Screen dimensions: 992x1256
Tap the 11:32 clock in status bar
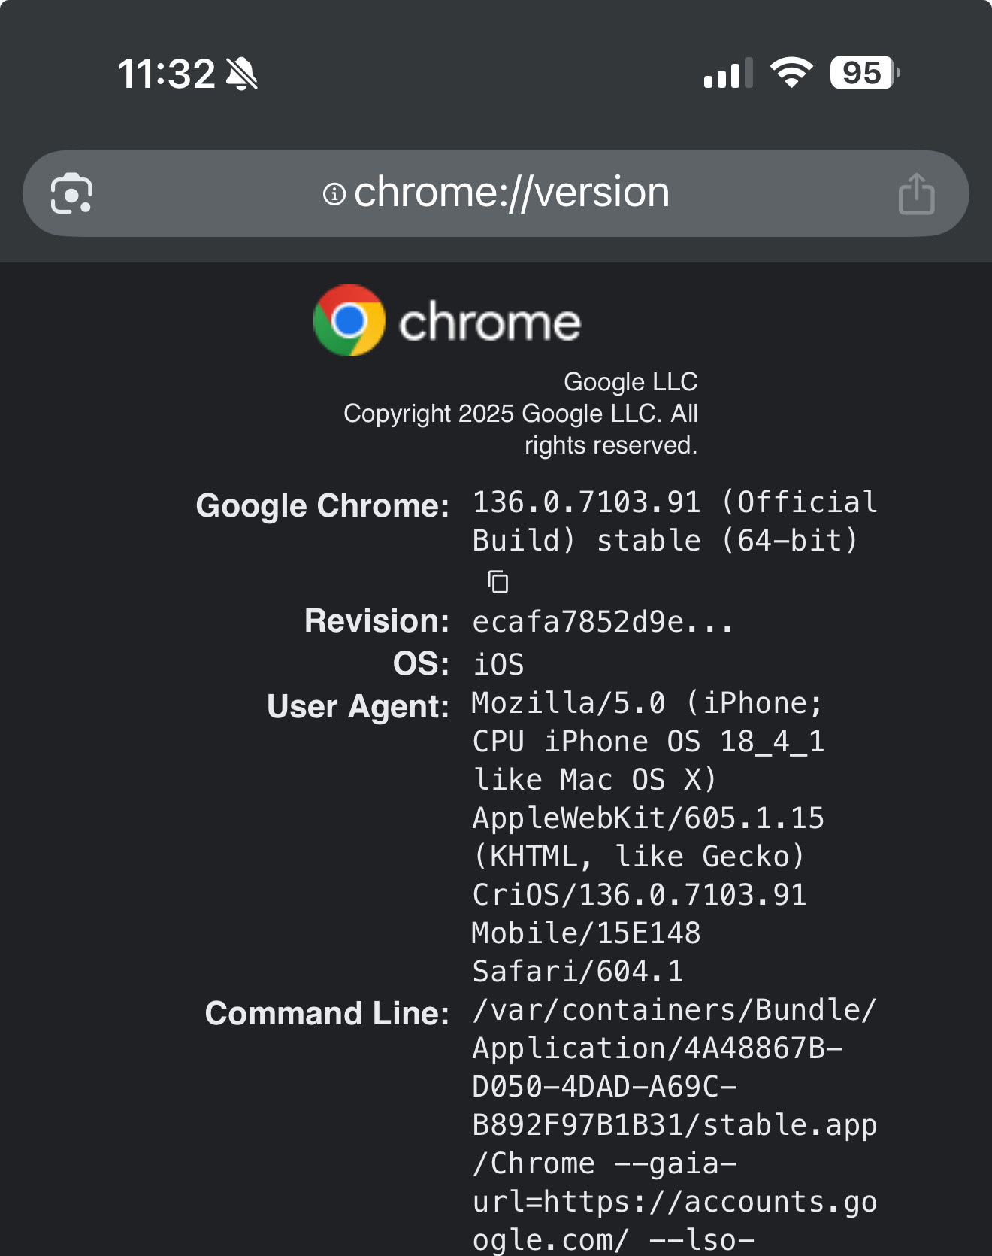pos(166,74)
